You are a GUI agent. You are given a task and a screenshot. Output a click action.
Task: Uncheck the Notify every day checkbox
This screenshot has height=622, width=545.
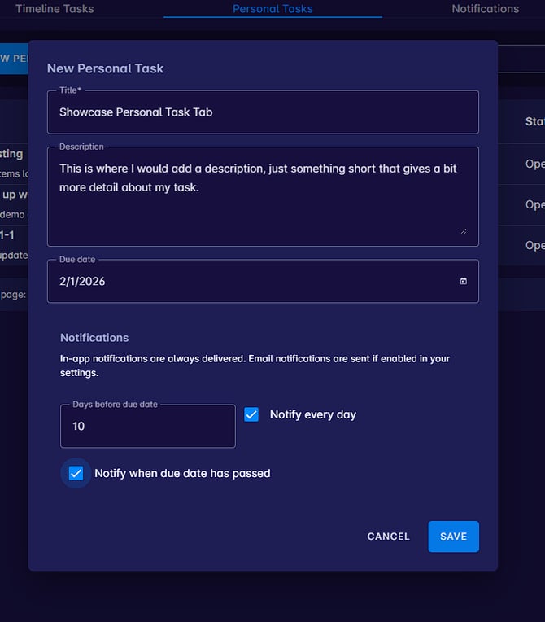click(251, 414)
